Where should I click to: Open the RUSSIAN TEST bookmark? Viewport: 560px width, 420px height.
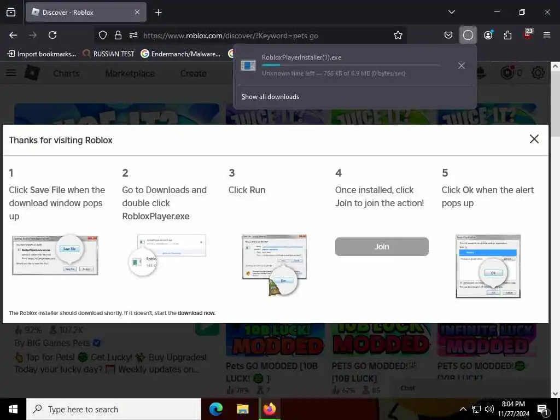point(109,54)
